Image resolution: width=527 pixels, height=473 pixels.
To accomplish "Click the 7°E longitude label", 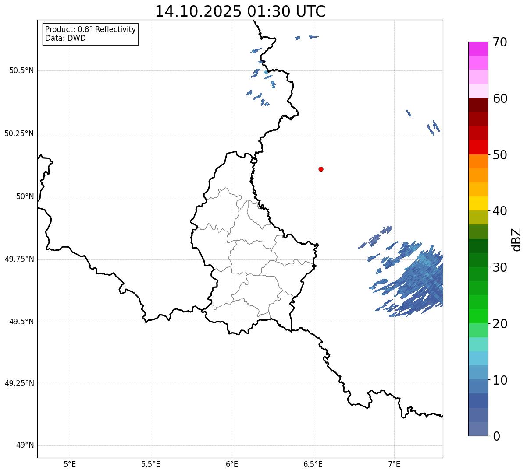I will coord(394,464).
